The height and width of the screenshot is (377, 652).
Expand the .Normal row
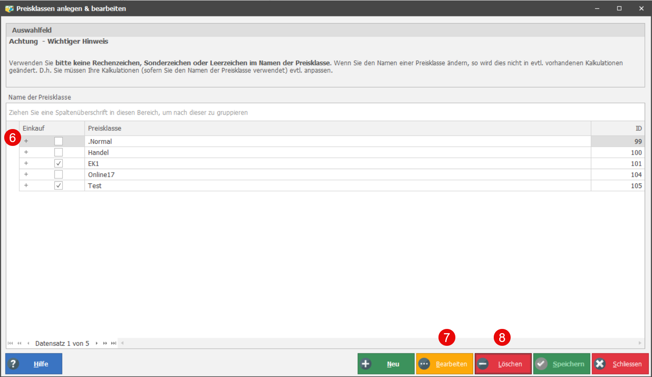(26, 141)
